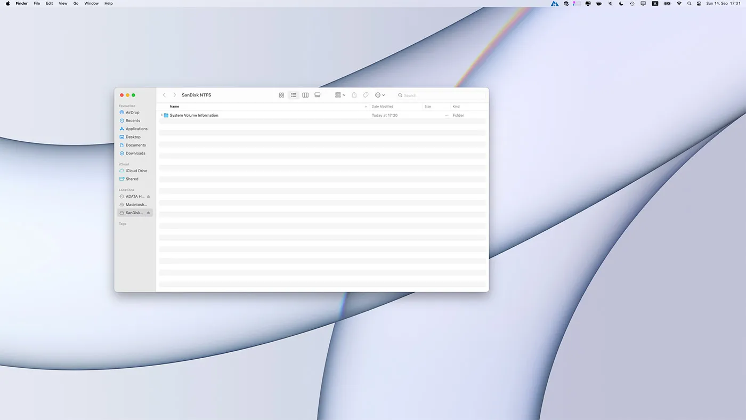
Task: Switch to icon view in toolbar
Action: pyautogui.click(x=281, y=95)
